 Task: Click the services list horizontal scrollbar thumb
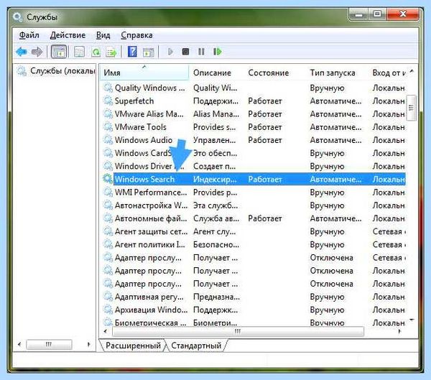tap(238, 331)
